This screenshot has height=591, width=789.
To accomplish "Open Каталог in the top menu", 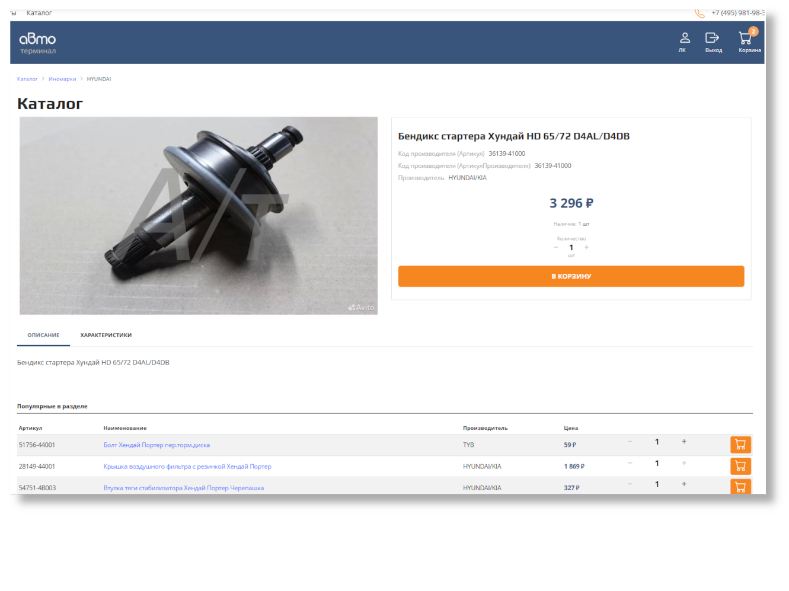I will coord(39,13).
